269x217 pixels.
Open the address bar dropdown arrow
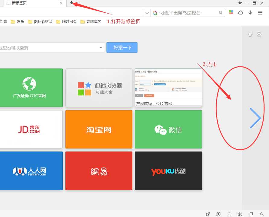click(147, 13)
